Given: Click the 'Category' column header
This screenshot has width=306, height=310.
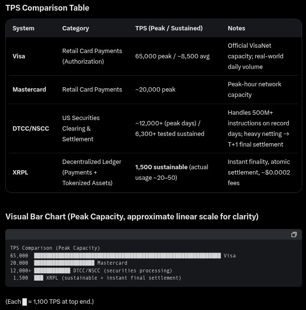Looking at the screenshot, I should point(76,28).
